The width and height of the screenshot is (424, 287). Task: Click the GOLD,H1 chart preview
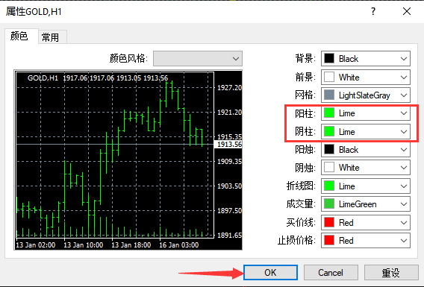128,160
